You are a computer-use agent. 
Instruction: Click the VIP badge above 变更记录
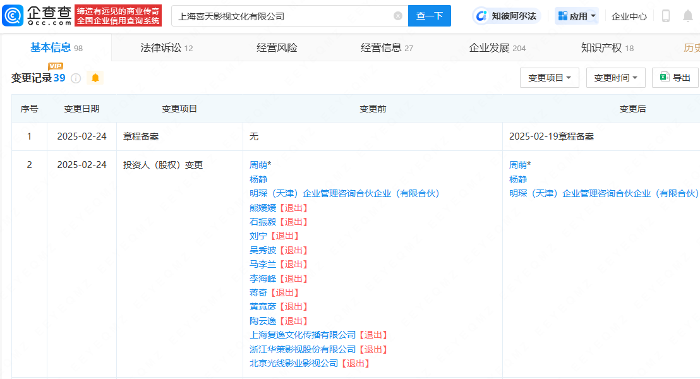[56, 66]
